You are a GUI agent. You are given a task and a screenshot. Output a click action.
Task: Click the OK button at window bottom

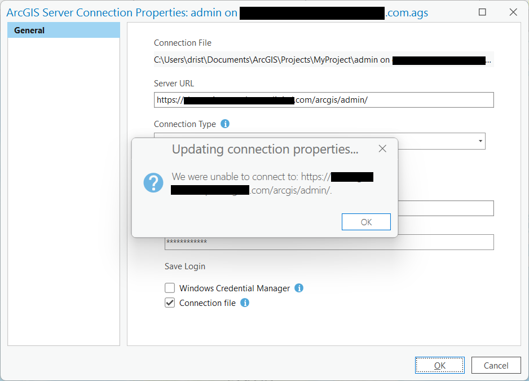(x=440, y=365)
